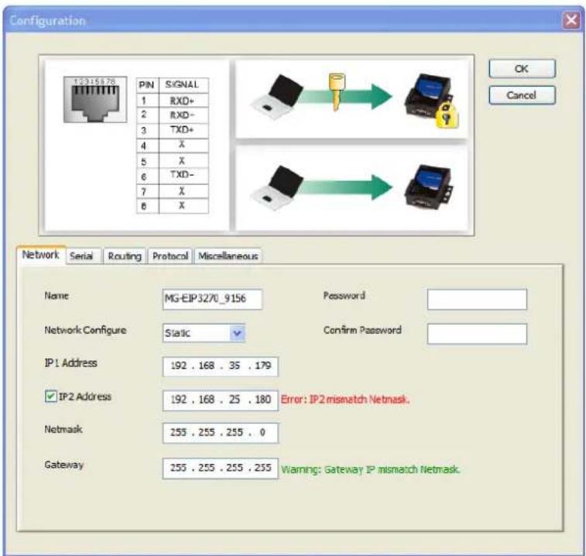Viewport: 586px width, 556px height.
Task: Click the secured connection key illustration
Action: click(351, 98)
